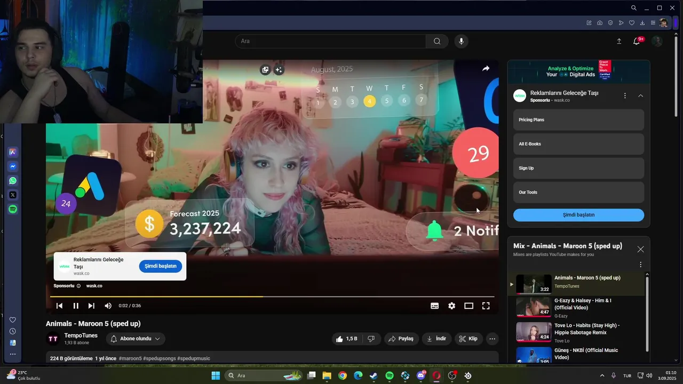Pause the video playback
This screenshot has width=683, height=384.
(76, 306)
